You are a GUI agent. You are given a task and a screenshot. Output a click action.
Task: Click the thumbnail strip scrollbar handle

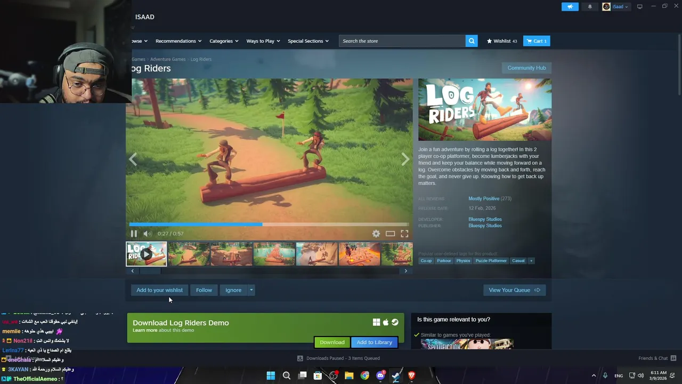point(149,271)
